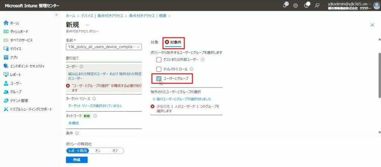
Task: Click the vertical scrollbar thumb
Action: click(380, 75)
